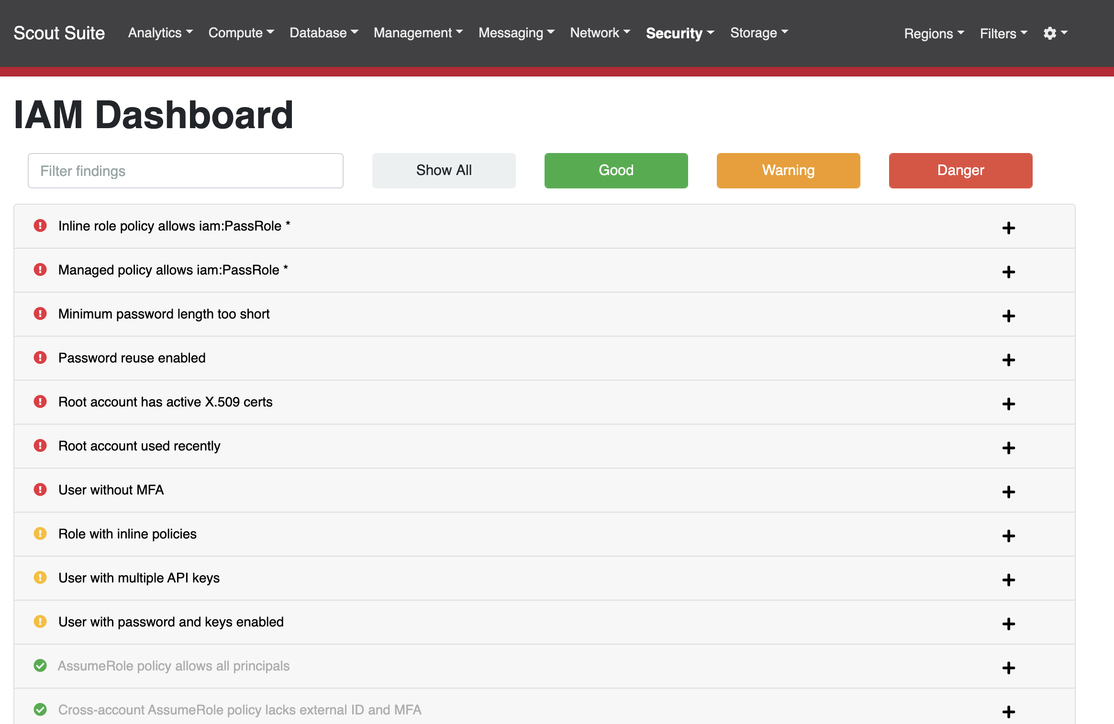Open the Analytics dropdown menu
This screenshot has height=724, width=1114.
pos(160,33)
